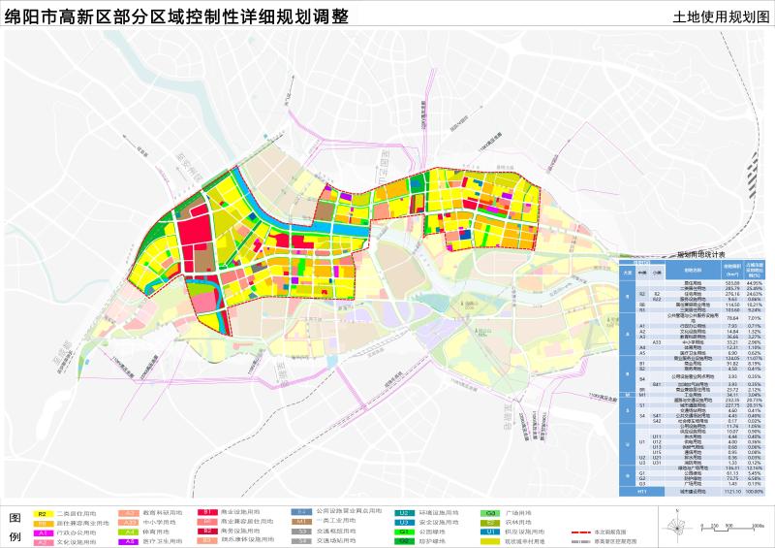The width and height of the screenshot is (775, 548).
Task: Click the large red commercial block on map
Action: (x=195, y=229)
